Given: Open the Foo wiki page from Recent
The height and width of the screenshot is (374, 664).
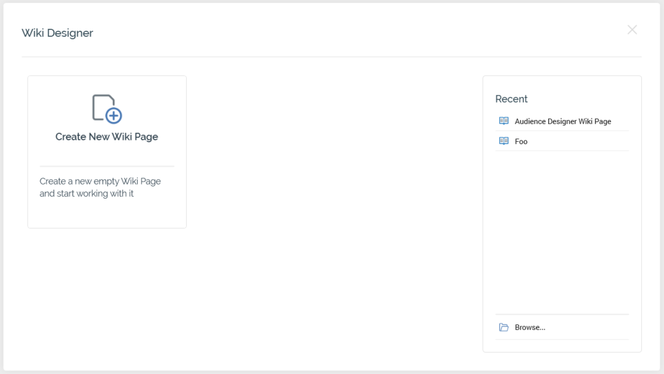Looking at the screenshot, I should (521, 142).
